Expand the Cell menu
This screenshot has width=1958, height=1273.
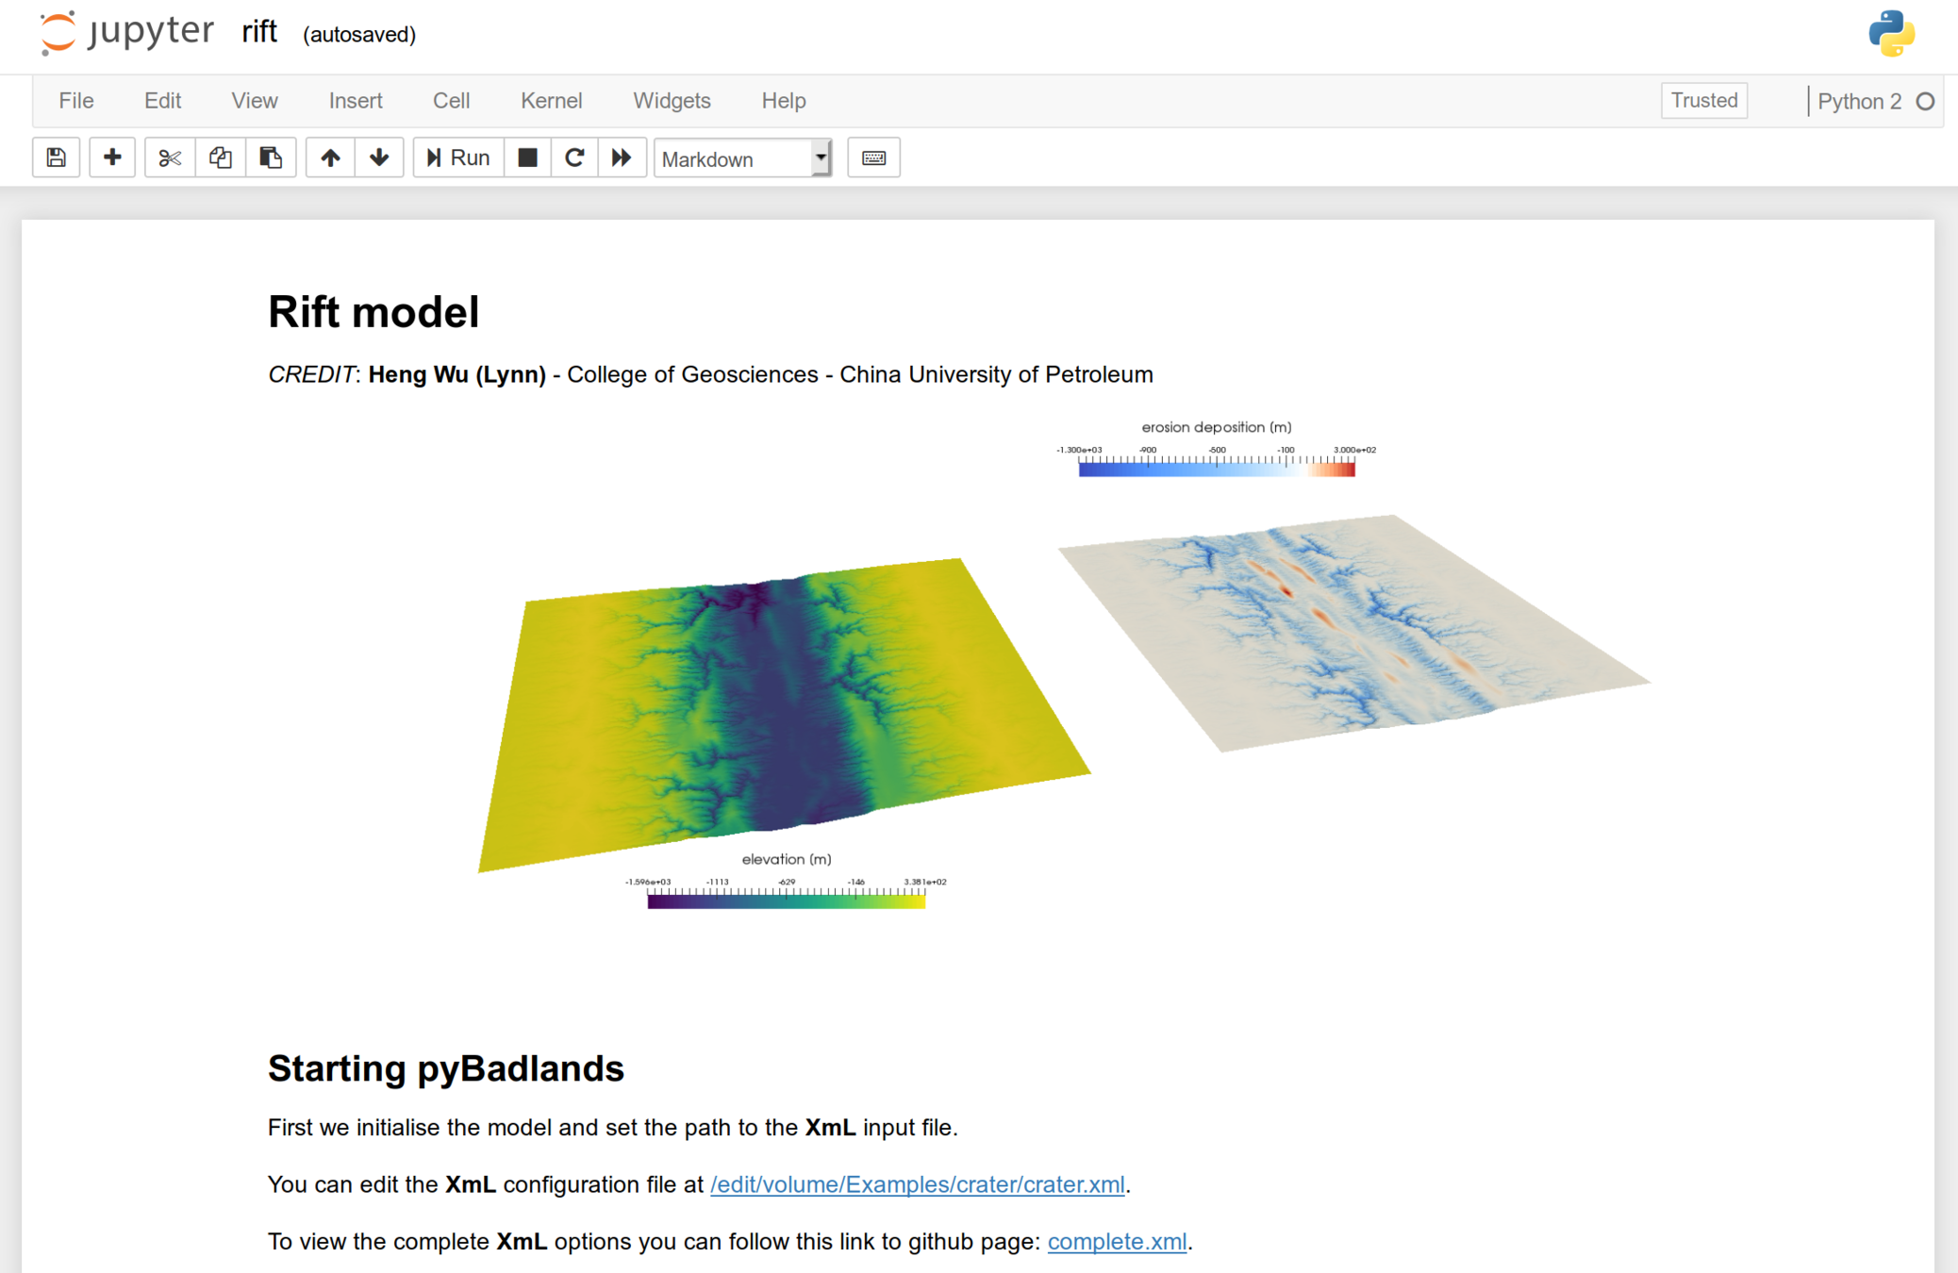click(x=451, y=101)
